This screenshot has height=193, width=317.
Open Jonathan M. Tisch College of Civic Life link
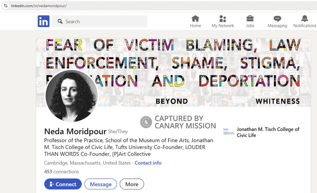click(x=268, y=132)
